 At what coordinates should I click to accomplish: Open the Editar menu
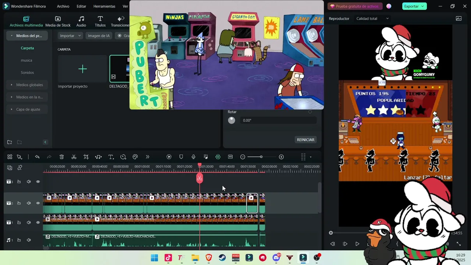[81, 6]
